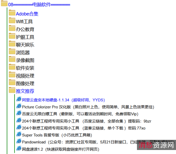
Task: Click the folder icon next to 护眼工具
Action: tap(12, 36)
